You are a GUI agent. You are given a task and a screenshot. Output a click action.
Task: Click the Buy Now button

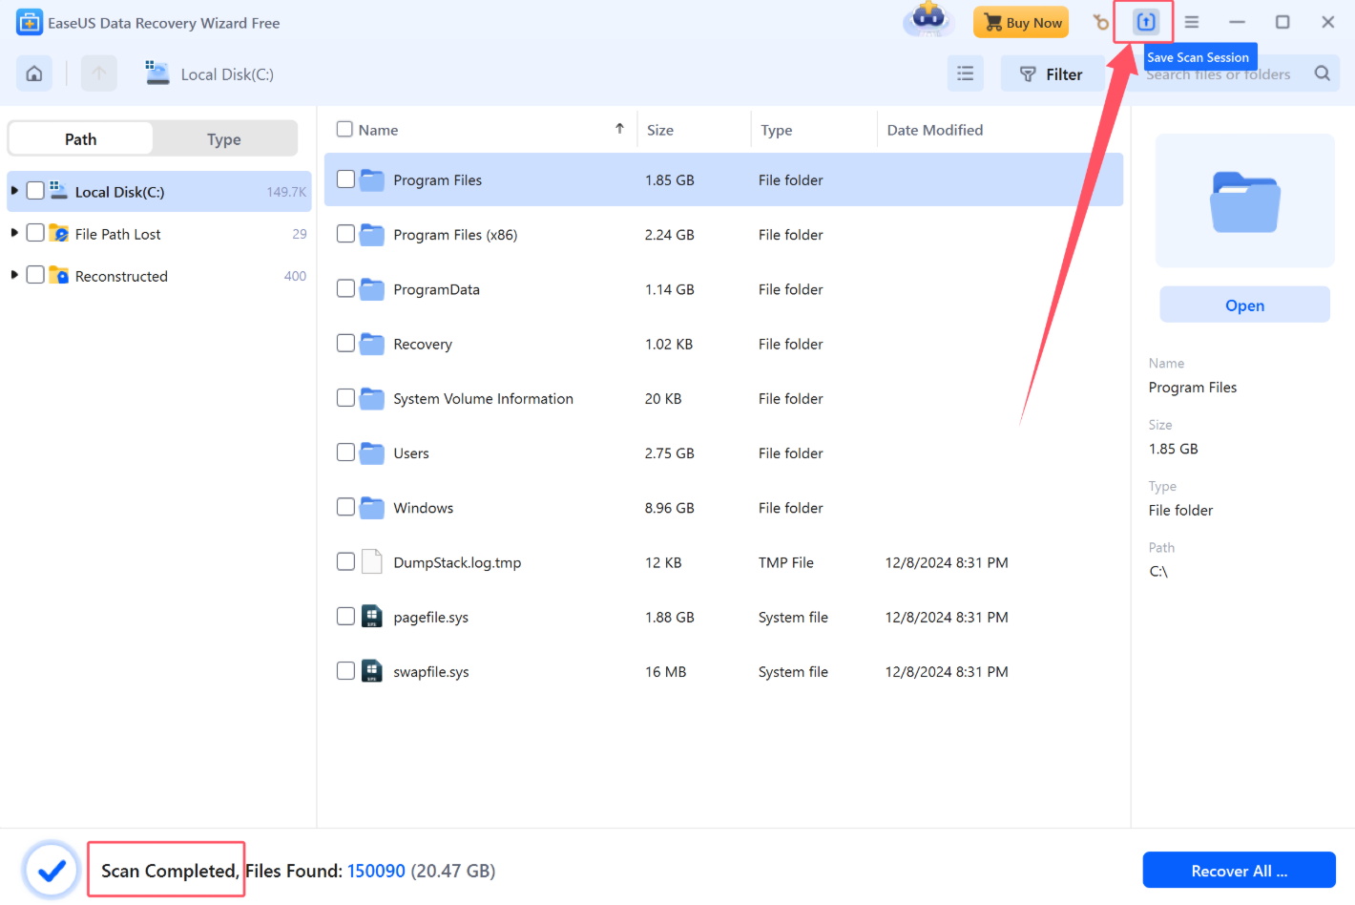(1021, 22)
